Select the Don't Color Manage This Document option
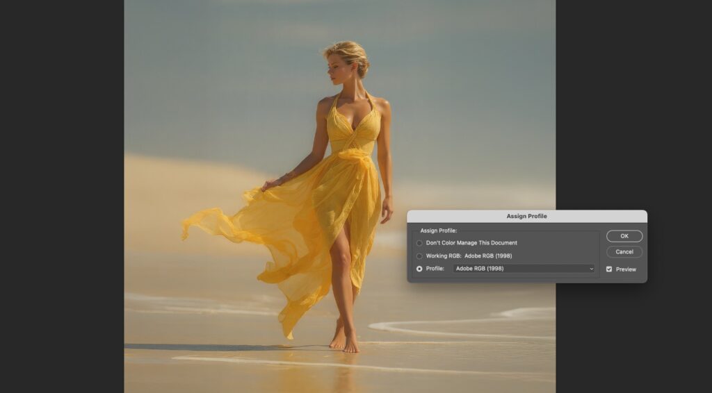The width and height of the screenshot is (712, 393). (419, 243)
